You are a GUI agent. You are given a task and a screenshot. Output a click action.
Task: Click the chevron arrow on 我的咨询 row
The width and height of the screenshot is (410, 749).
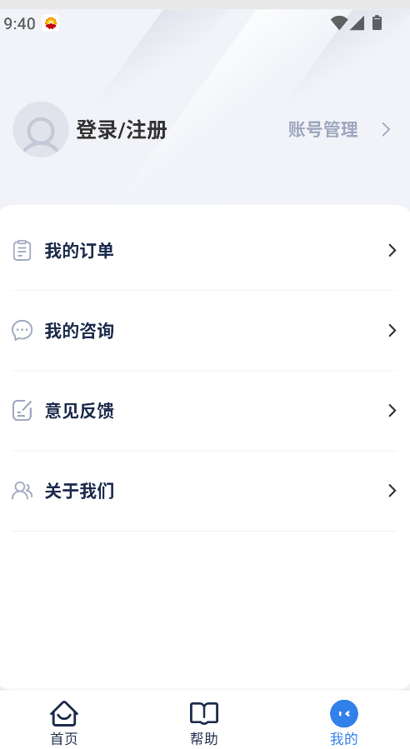(x=392, y=331)
